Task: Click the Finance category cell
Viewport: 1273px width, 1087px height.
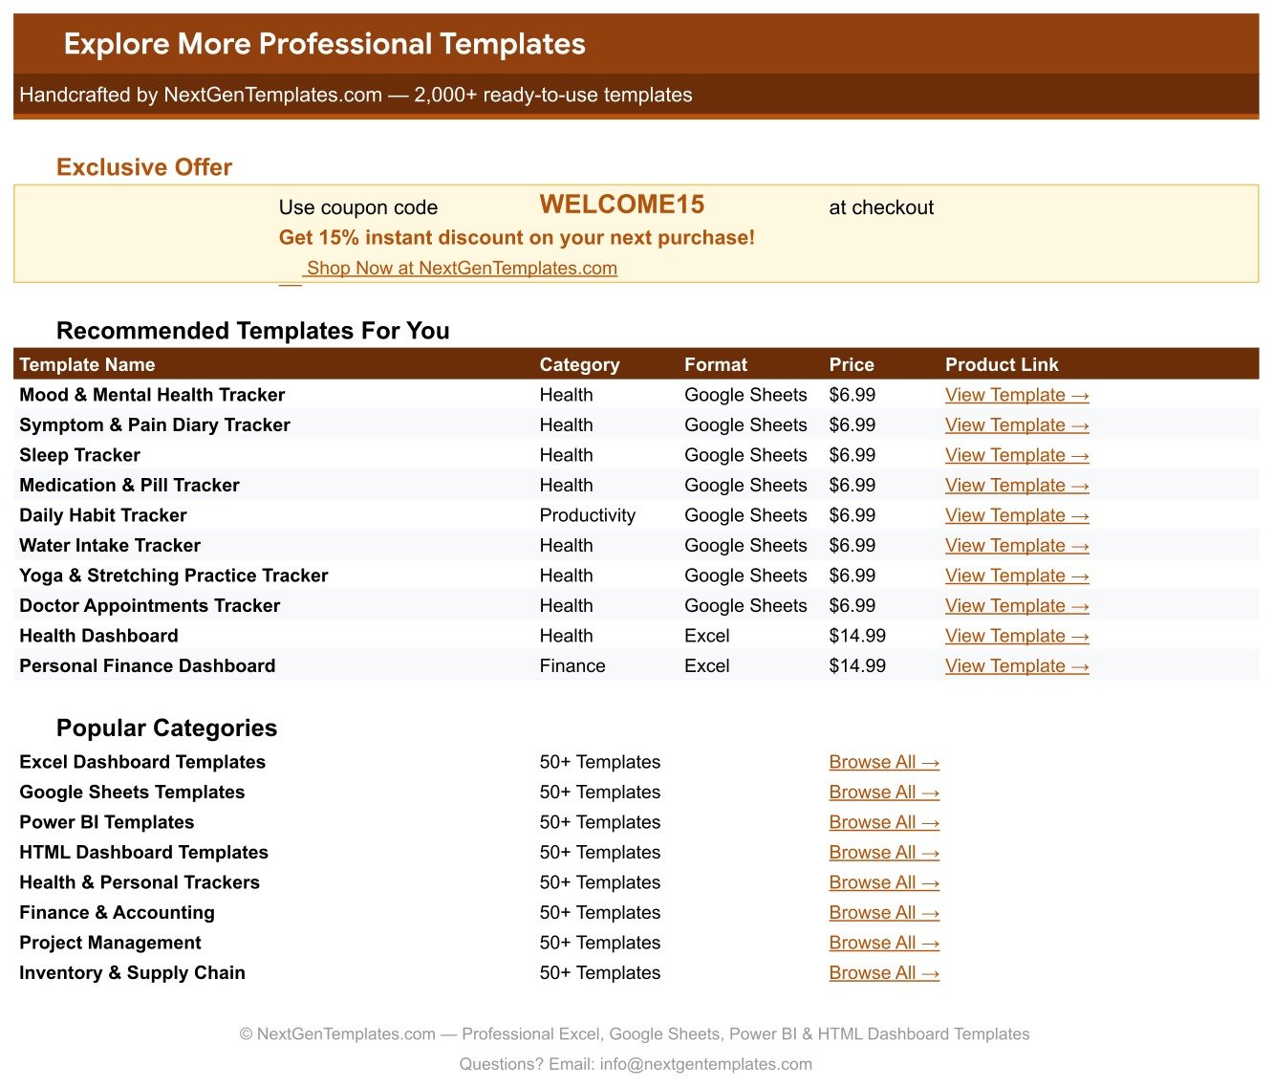Action: tap(572, 666)
